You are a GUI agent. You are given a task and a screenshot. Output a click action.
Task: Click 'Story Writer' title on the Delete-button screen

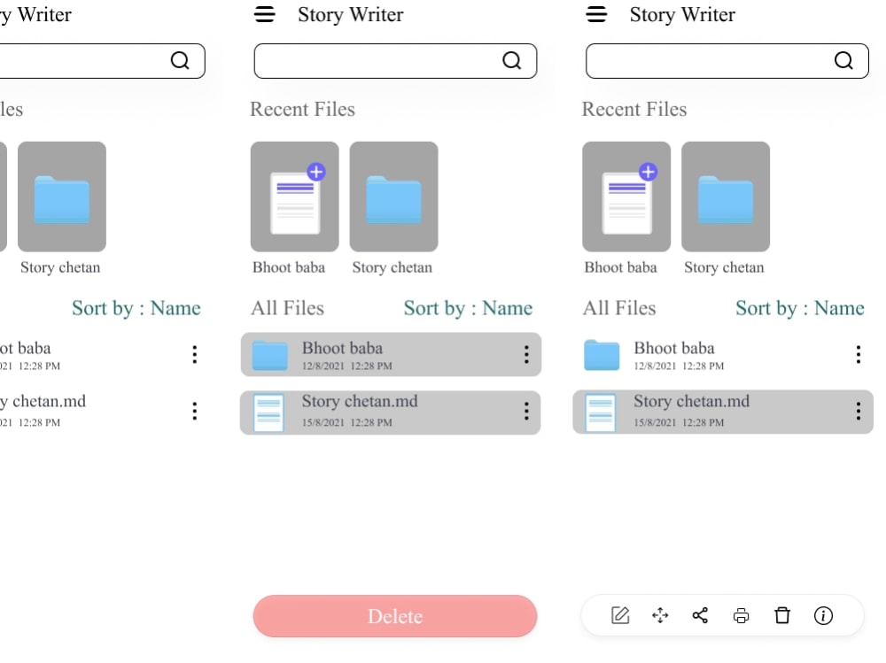(350, 15)
